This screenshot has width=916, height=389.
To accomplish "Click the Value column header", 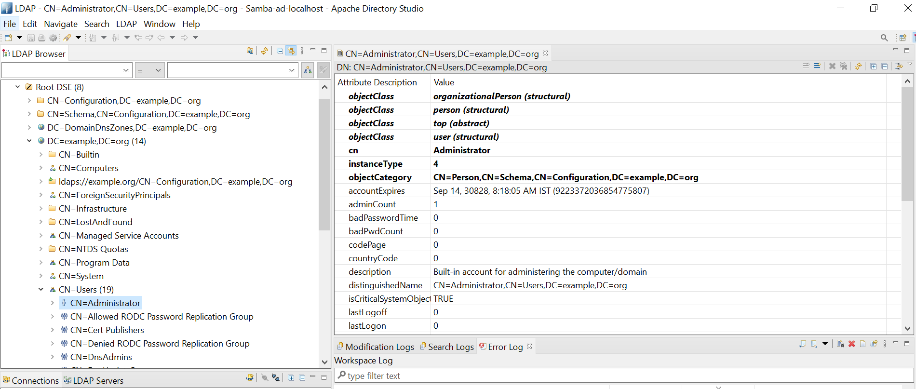I will [444, 82].
